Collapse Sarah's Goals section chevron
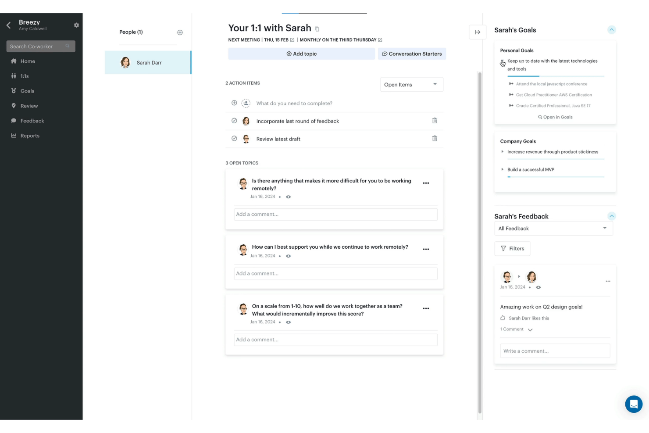Viewport: 649px width, 433px height. [612, 30]
